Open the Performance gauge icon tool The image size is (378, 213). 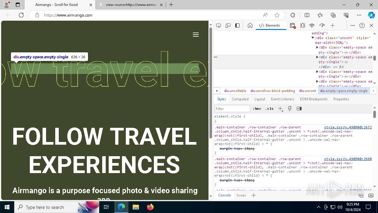pyautogui.click(x=322, y=25)
